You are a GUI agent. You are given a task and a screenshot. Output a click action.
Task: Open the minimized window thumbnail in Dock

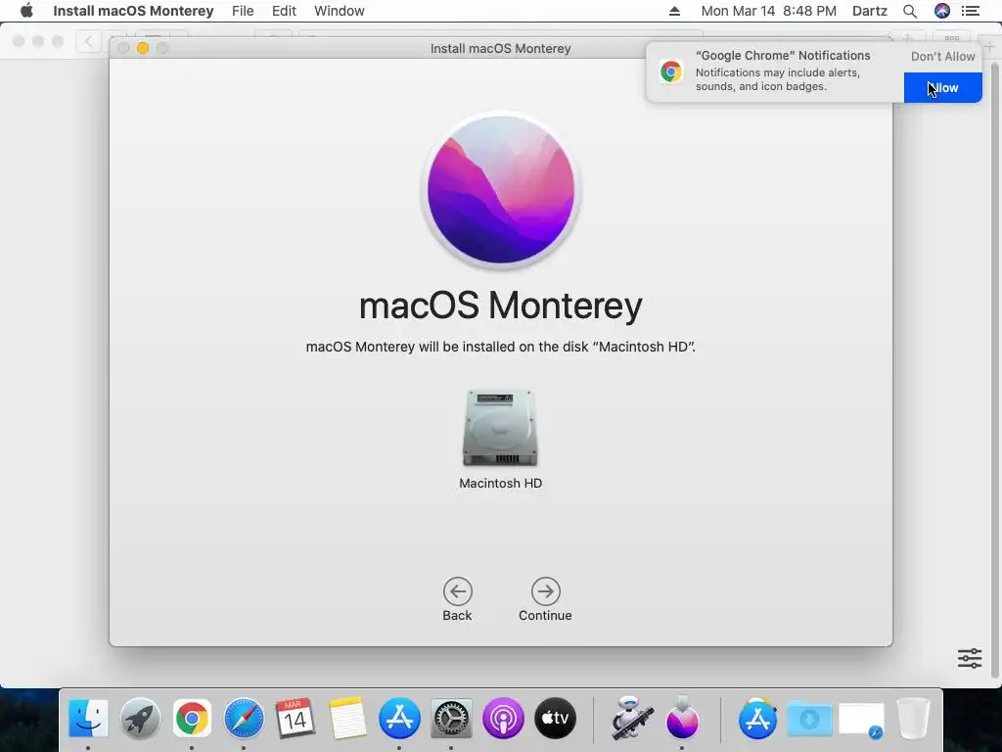point(861,721)
